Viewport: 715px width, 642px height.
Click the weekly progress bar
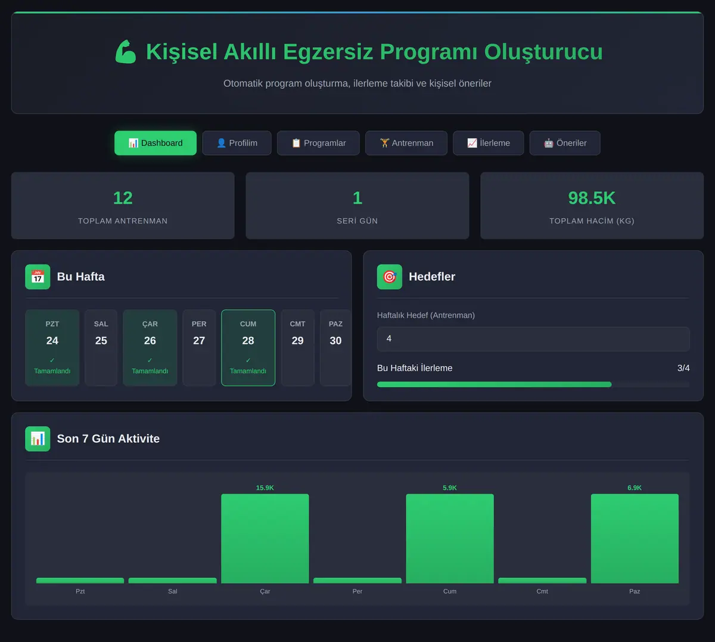coord(533,384)
